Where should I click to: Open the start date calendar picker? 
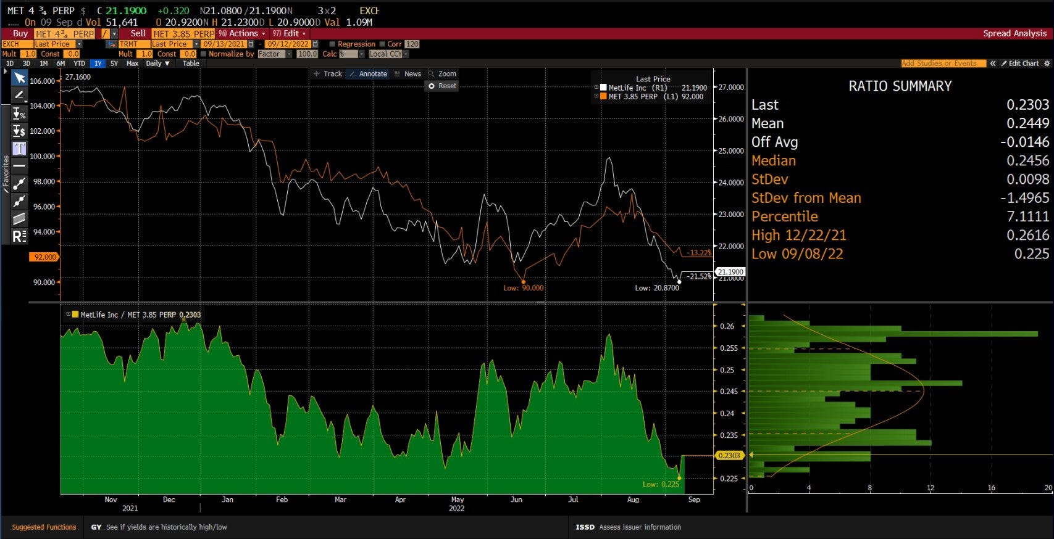251,44
